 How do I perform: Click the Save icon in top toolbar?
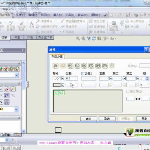pos(128,15)
